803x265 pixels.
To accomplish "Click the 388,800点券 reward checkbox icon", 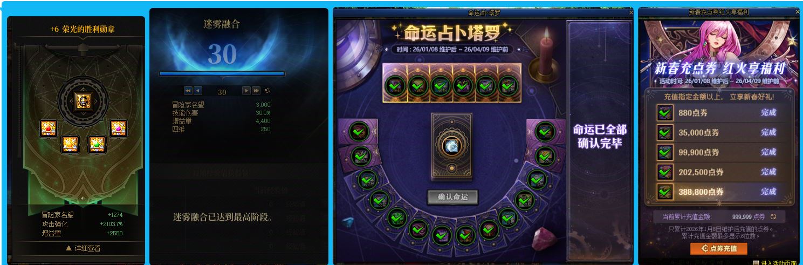I will [x=664, y=192].
